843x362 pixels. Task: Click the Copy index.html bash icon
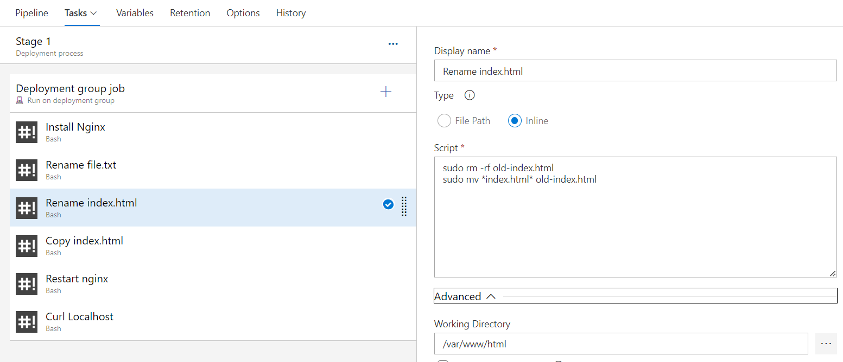(27, 246)
